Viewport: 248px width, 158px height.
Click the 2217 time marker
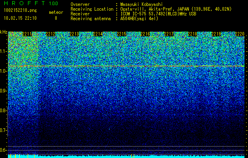coord(169,34)
